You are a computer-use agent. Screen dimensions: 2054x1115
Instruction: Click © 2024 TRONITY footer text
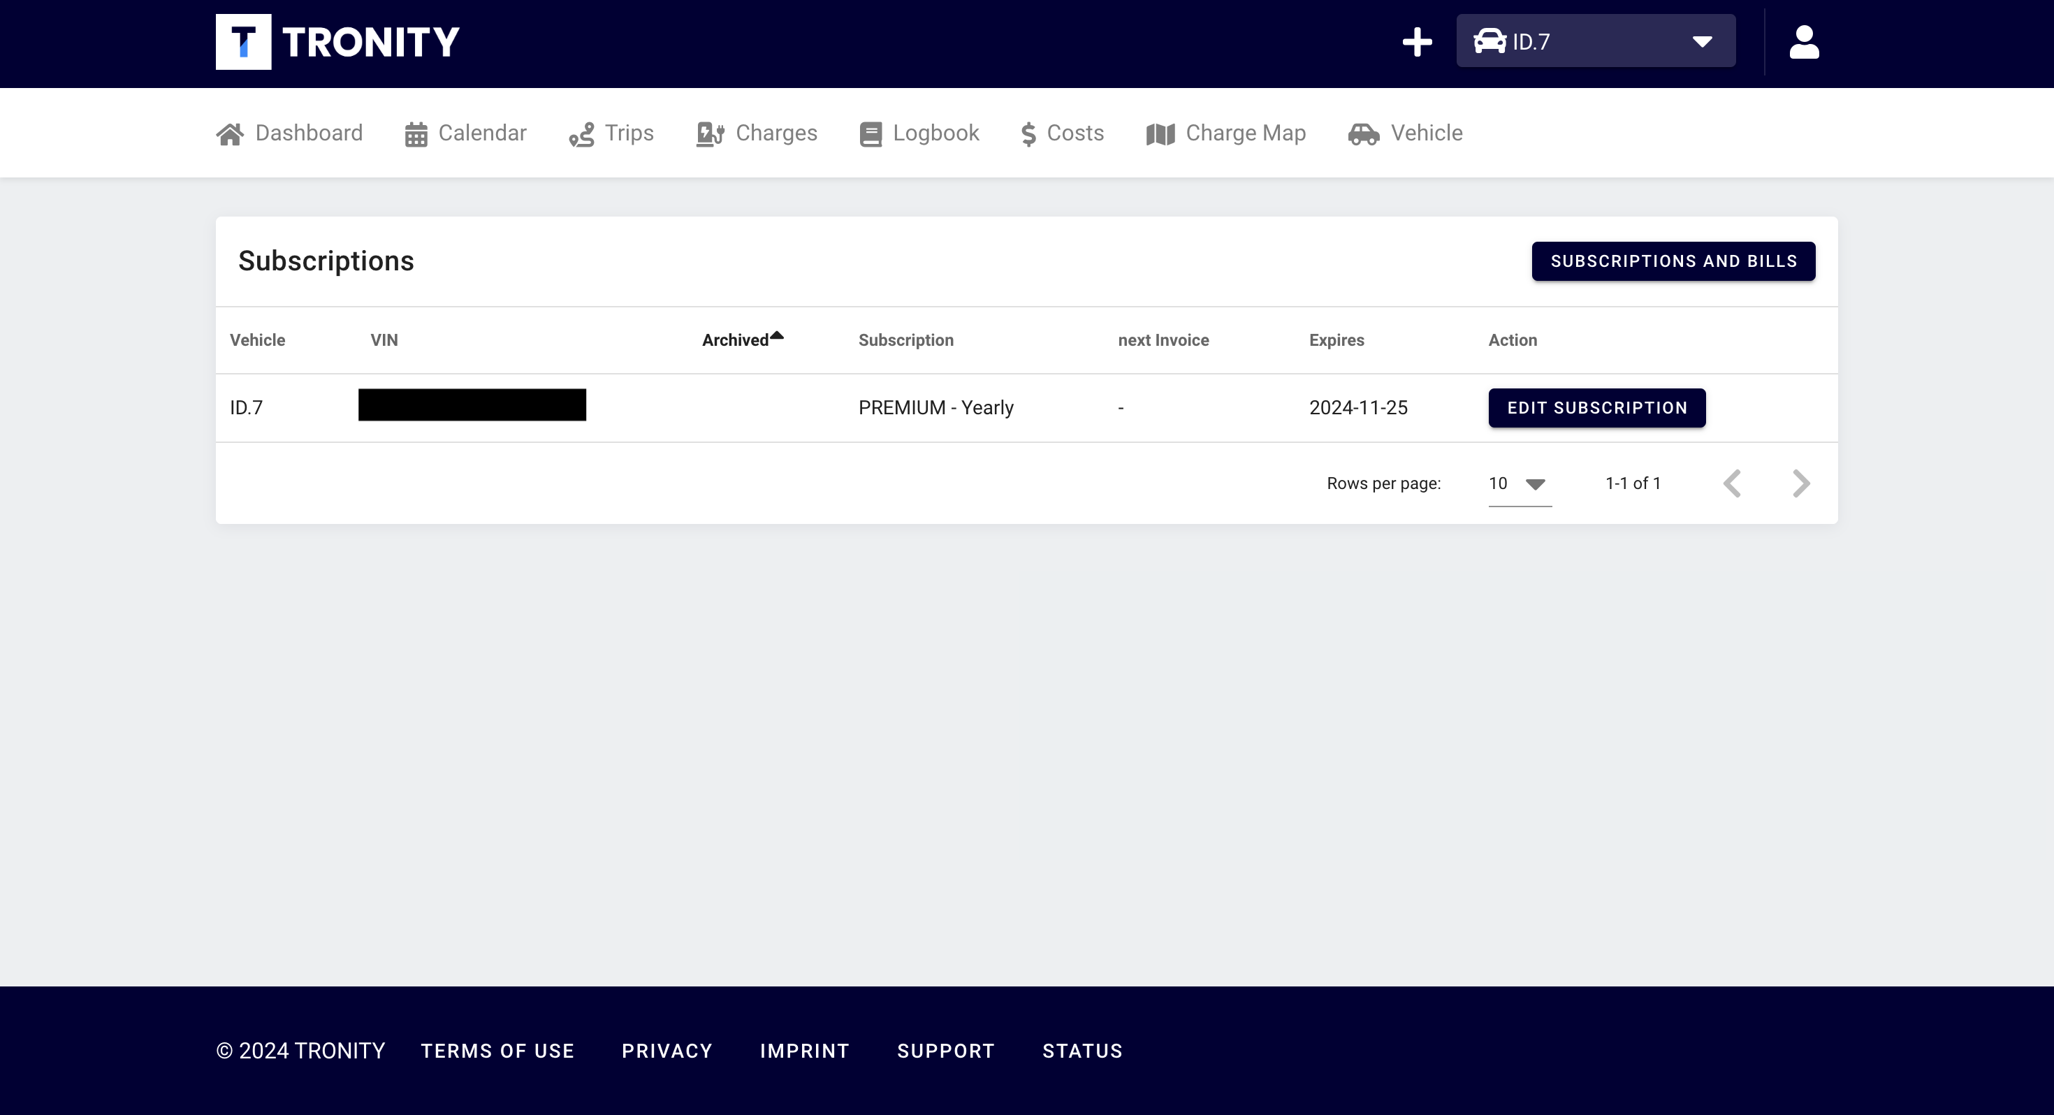click(300, 1051)
